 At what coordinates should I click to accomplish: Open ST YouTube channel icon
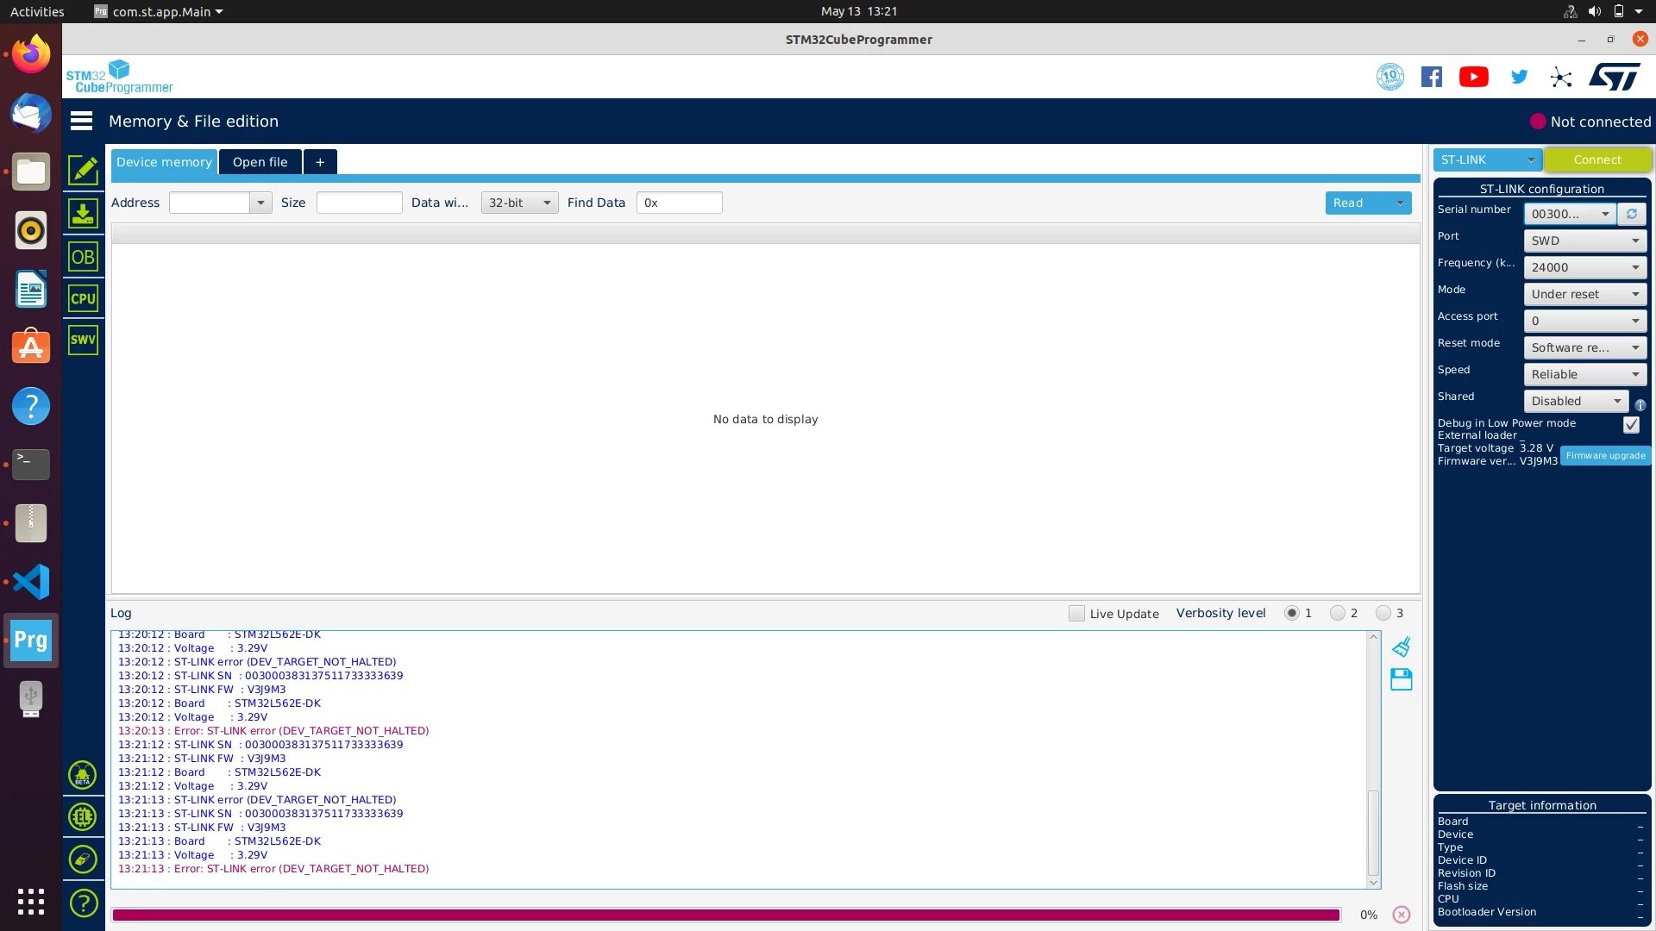(x=1474, y=77)
